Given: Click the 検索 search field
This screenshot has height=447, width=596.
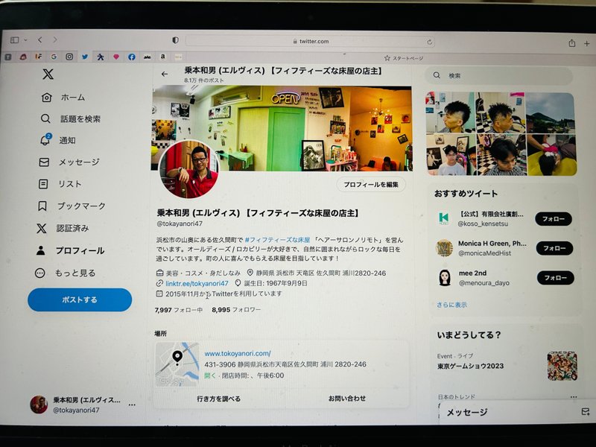Looking at the screenshot, I should coord(498,76).
